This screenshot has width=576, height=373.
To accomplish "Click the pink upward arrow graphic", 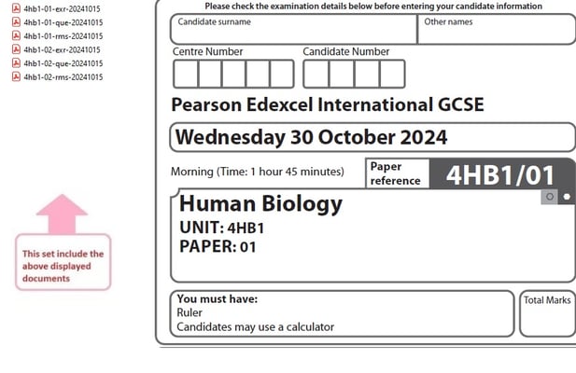I will [x=63, y=213].
